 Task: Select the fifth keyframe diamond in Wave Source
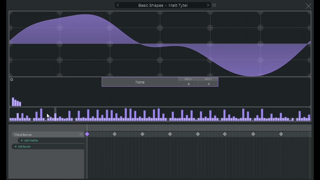click(x=198, y=134)
